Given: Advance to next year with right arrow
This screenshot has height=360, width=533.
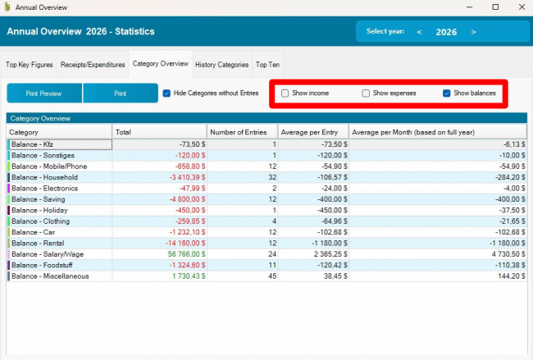Looking at the screenshot, I should click(x=473, y=32).
